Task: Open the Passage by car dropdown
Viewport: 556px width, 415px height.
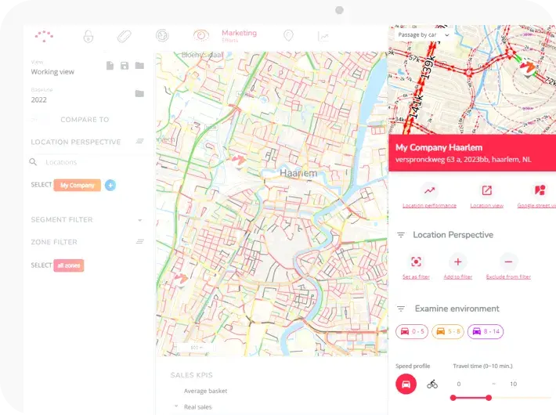Action: tap(423, 35)
